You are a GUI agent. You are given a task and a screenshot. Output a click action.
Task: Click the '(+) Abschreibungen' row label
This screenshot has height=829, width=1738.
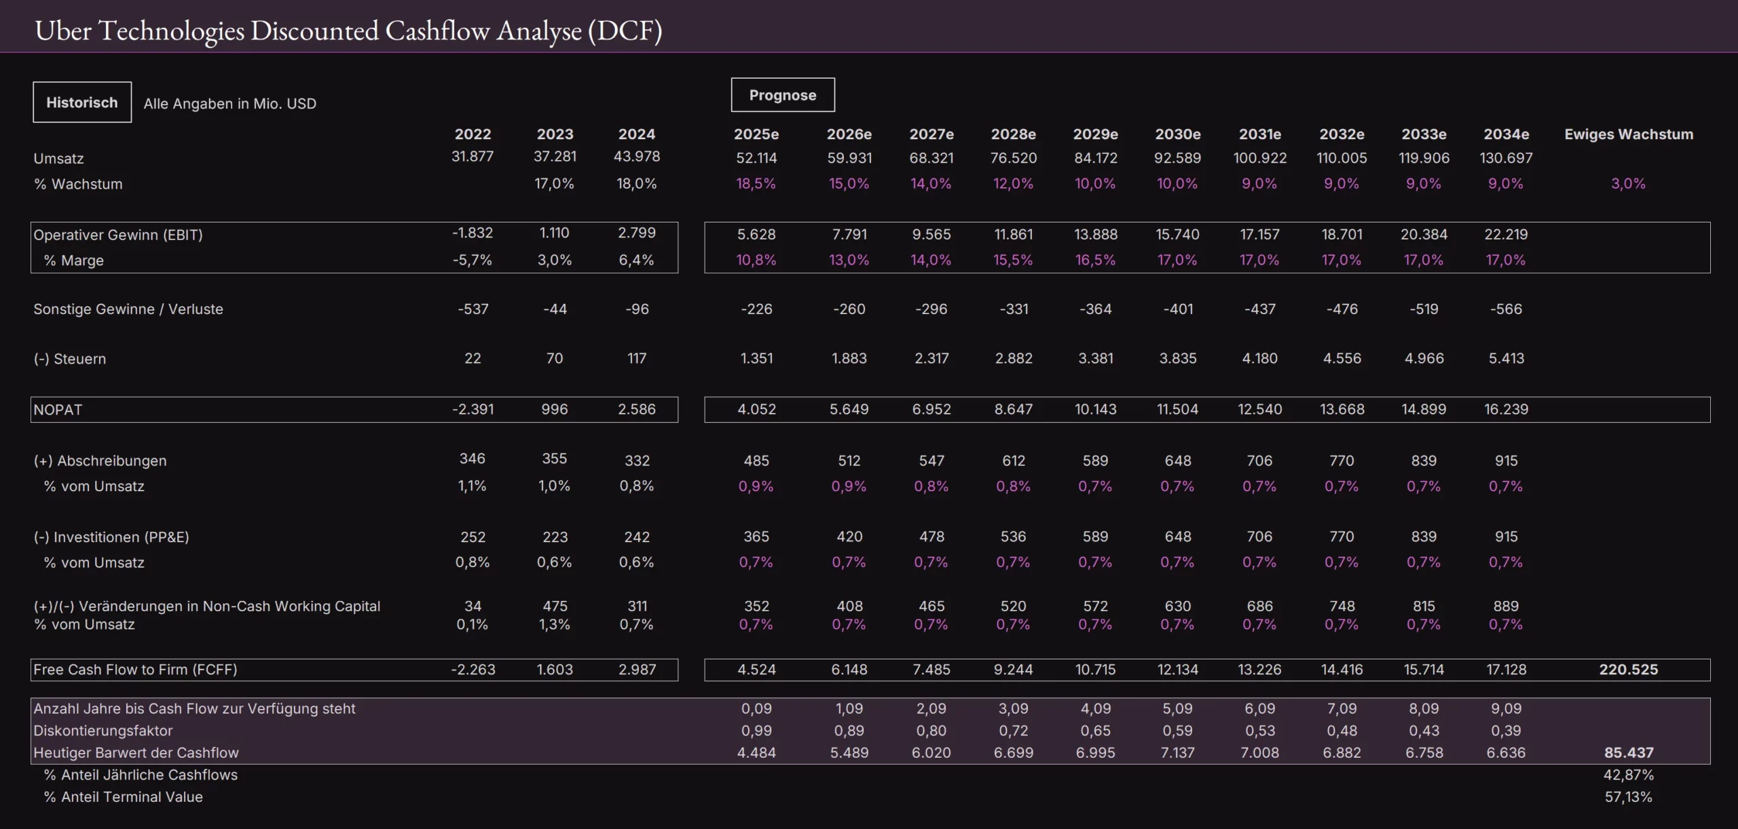pyautogui.click(x=100, y=461)
